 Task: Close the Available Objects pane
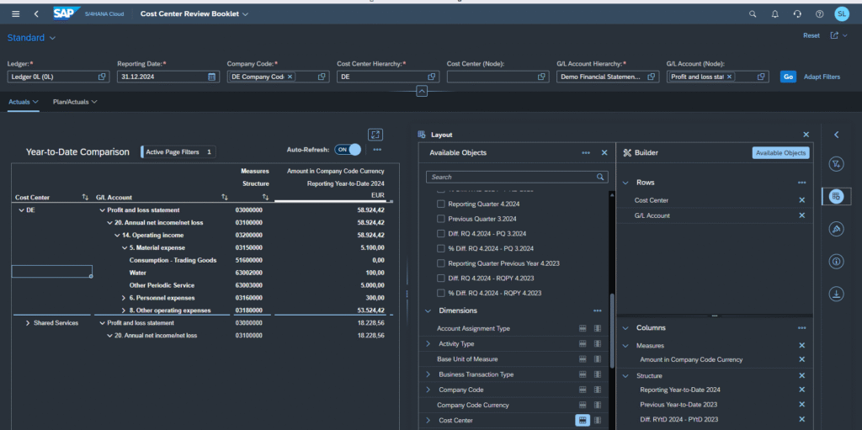pos(604,153)
